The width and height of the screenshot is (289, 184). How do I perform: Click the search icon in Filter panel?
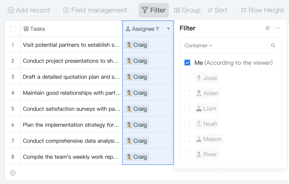pyautogui.click(x=273, y=45)
